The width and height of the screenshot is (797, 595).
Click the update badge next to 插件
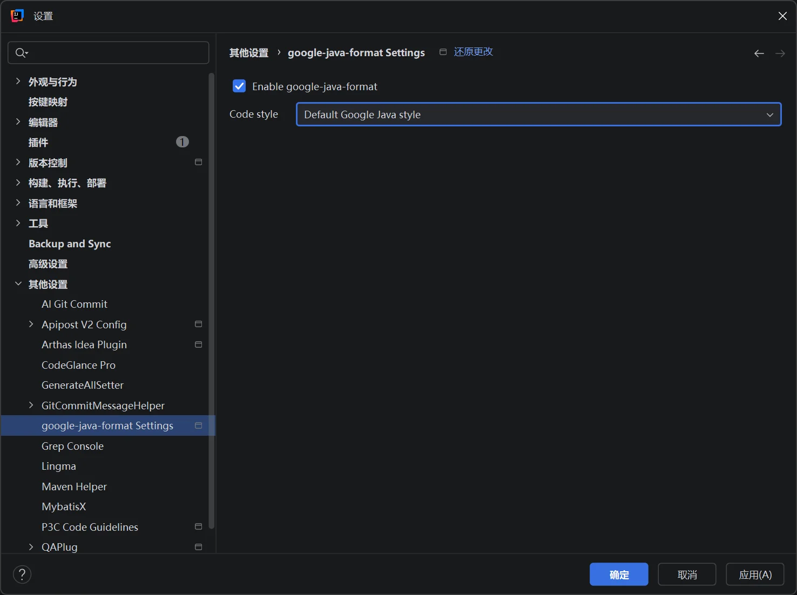(183, 142)
